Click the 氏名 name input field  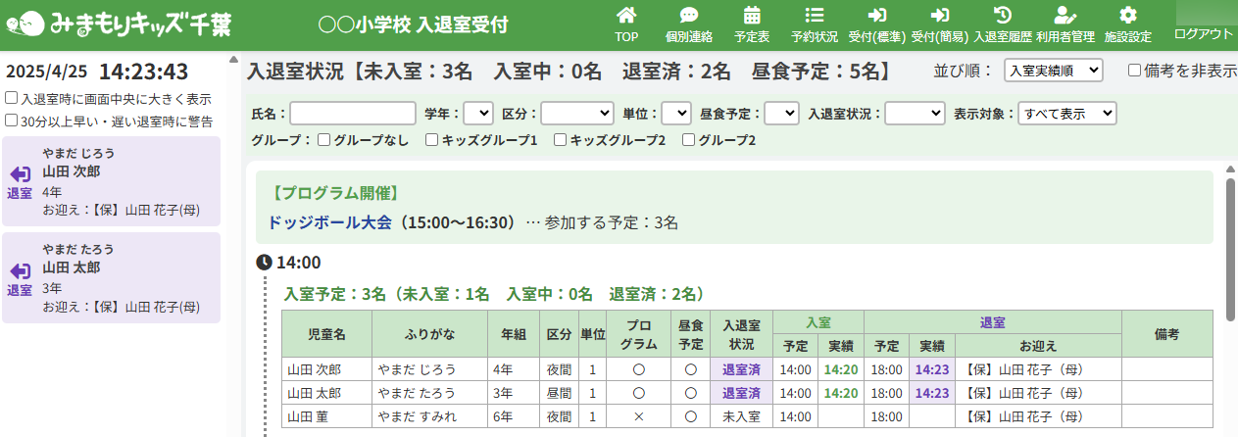tap(354, 114)
